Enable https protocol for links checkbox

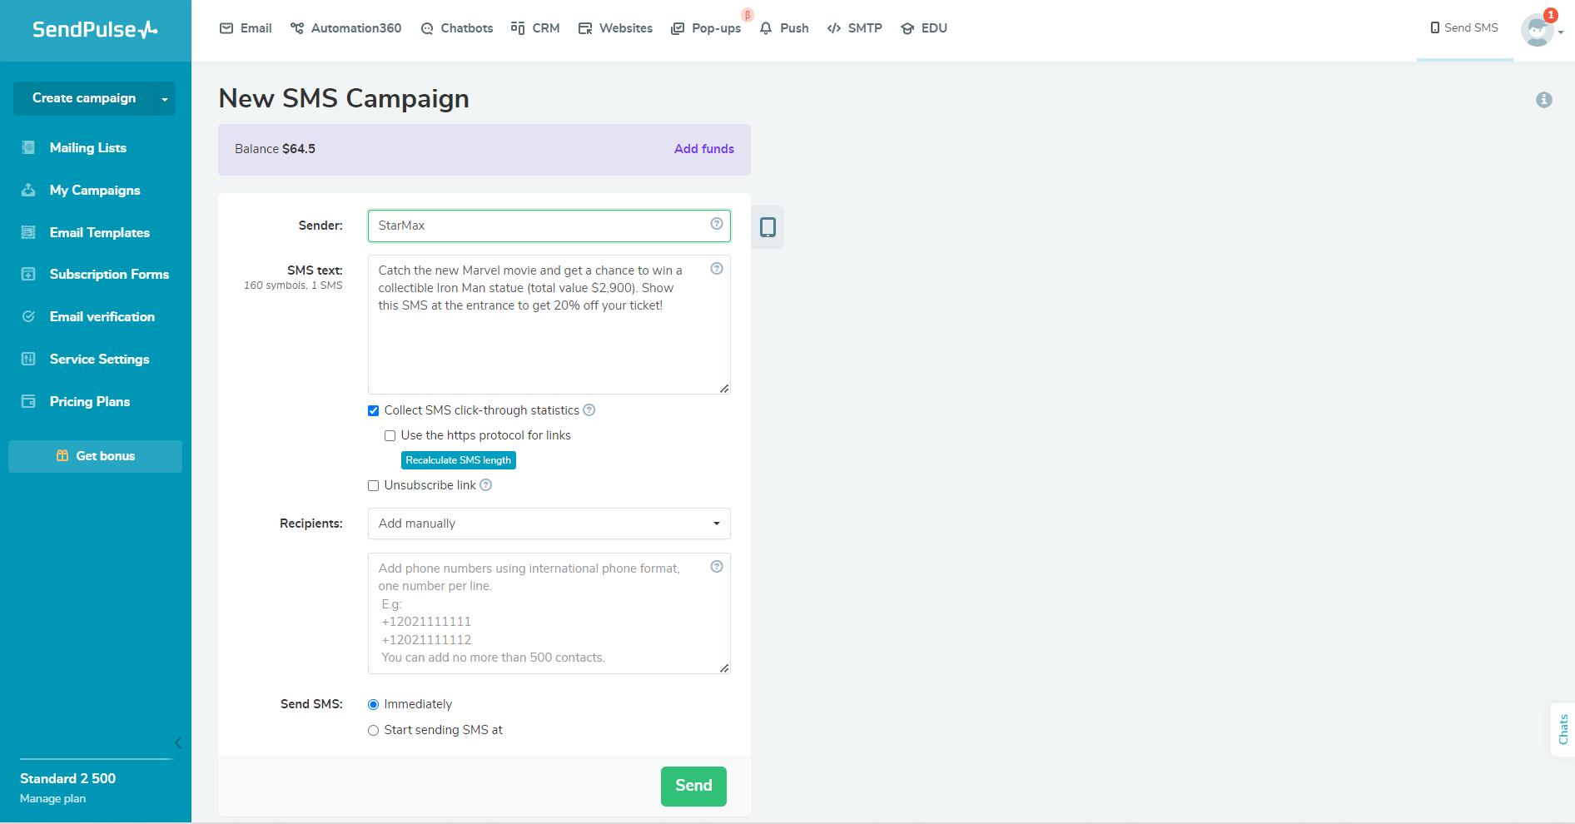coord(390,435)
